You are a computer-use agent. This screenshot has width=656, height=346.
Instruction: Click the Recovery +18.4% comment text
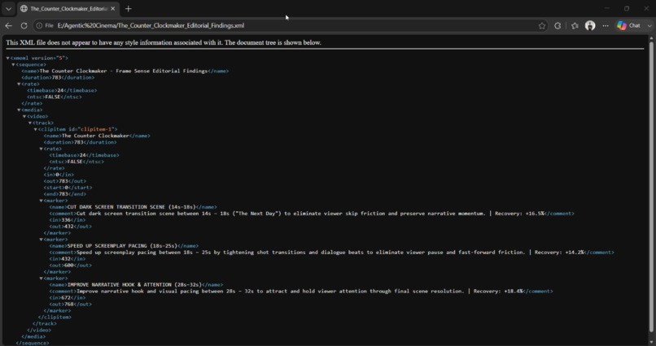point(498,291)
